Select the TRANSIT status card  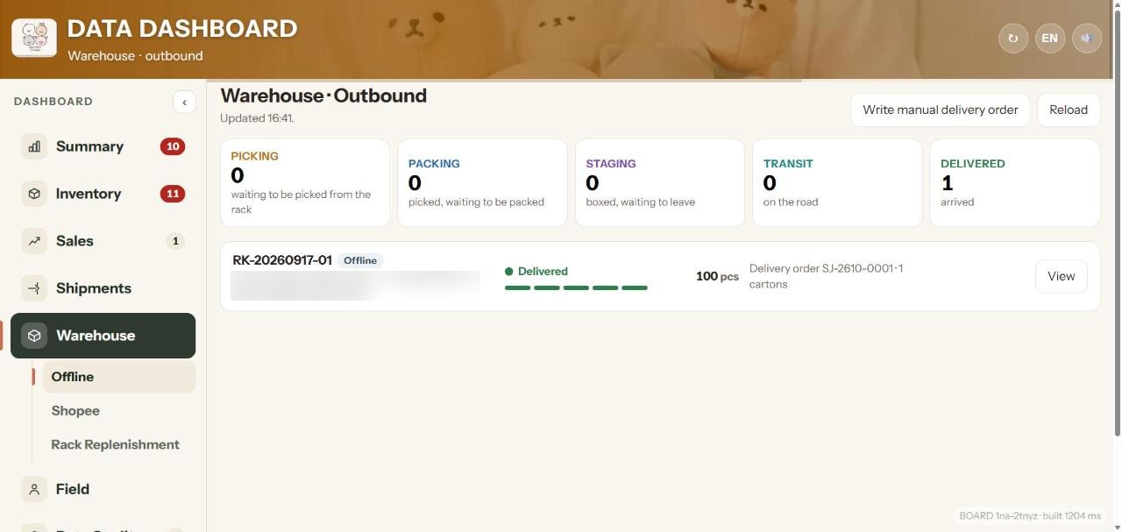click(837, 182)
